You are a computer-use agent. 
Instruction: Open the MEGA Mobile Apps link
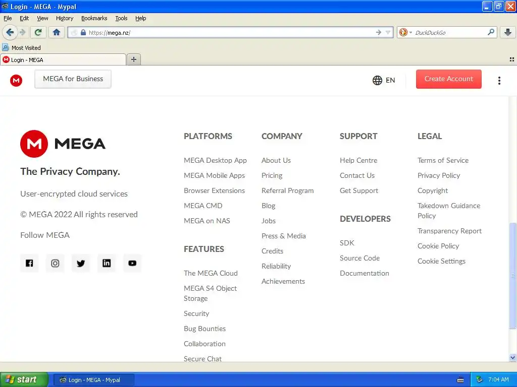(214, 175)
